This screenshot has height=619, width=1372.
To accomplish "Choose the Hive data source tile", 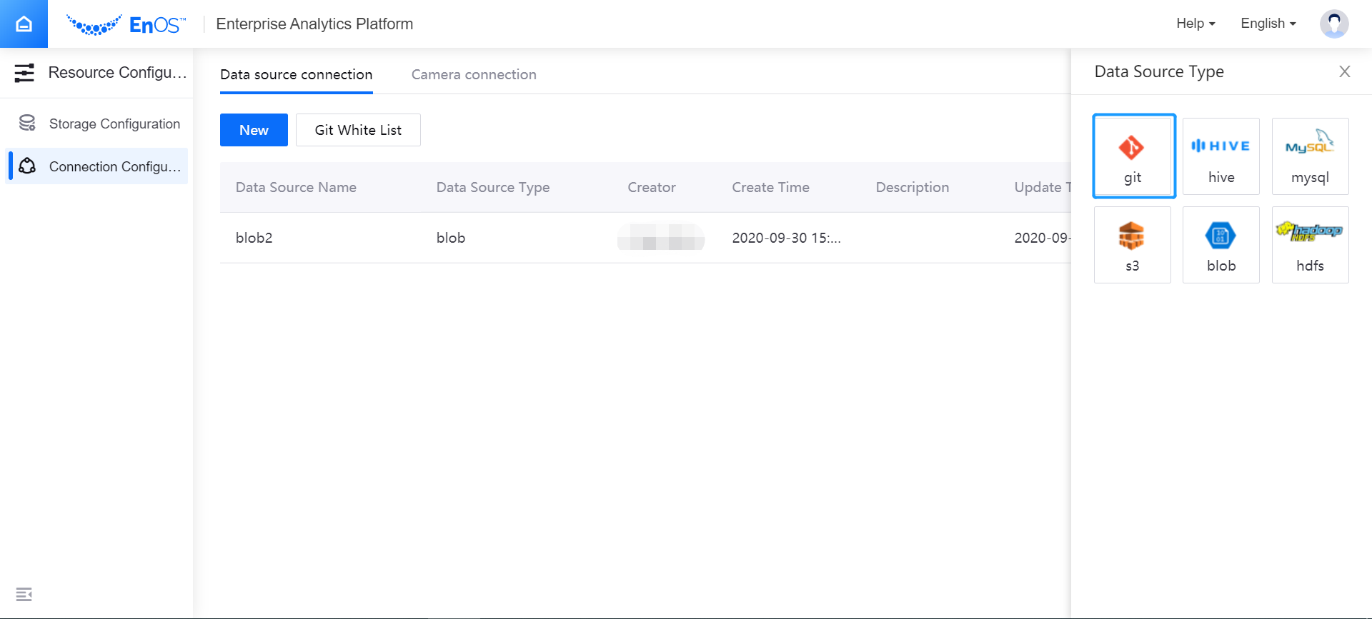I will (1221, 156).
